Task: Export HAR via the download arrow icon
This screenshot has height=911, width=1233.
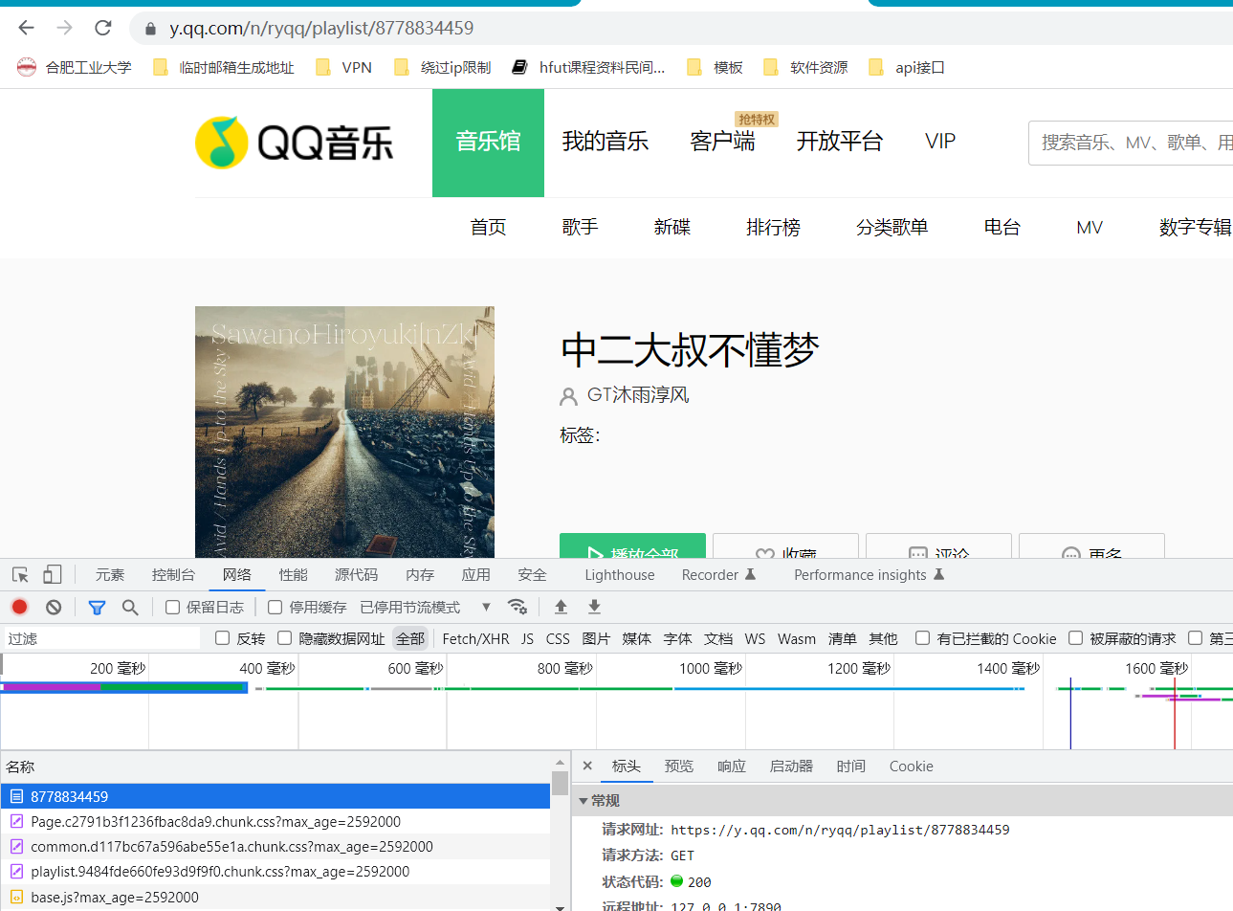Action: point(593,607)
